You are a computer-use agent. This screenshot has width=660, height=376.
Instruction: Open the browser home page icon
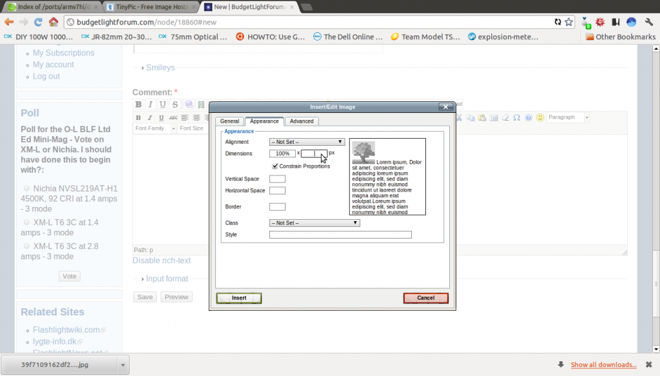54,22
